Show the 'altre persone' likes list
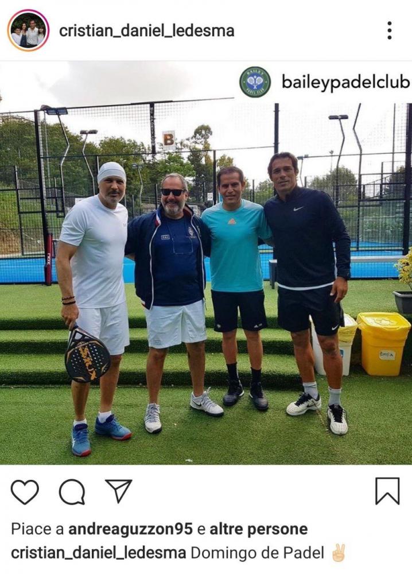412x574 pixels. [x=259, y=529]
